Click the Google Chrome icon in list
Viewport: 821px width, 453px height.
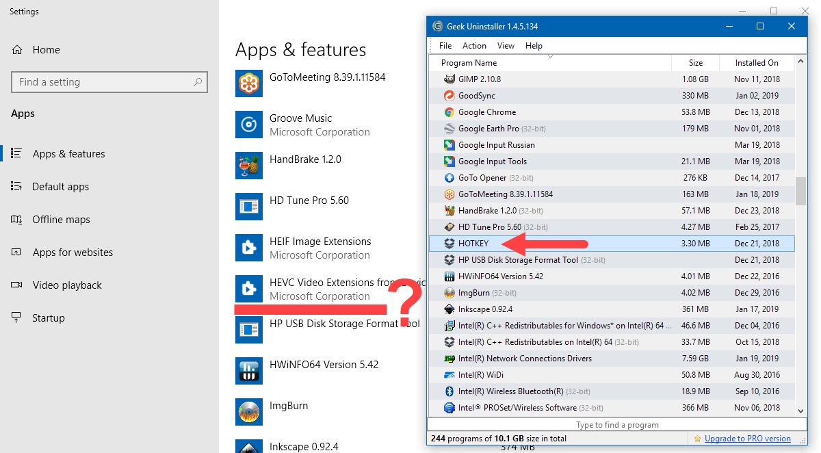(x=449, y=112)
